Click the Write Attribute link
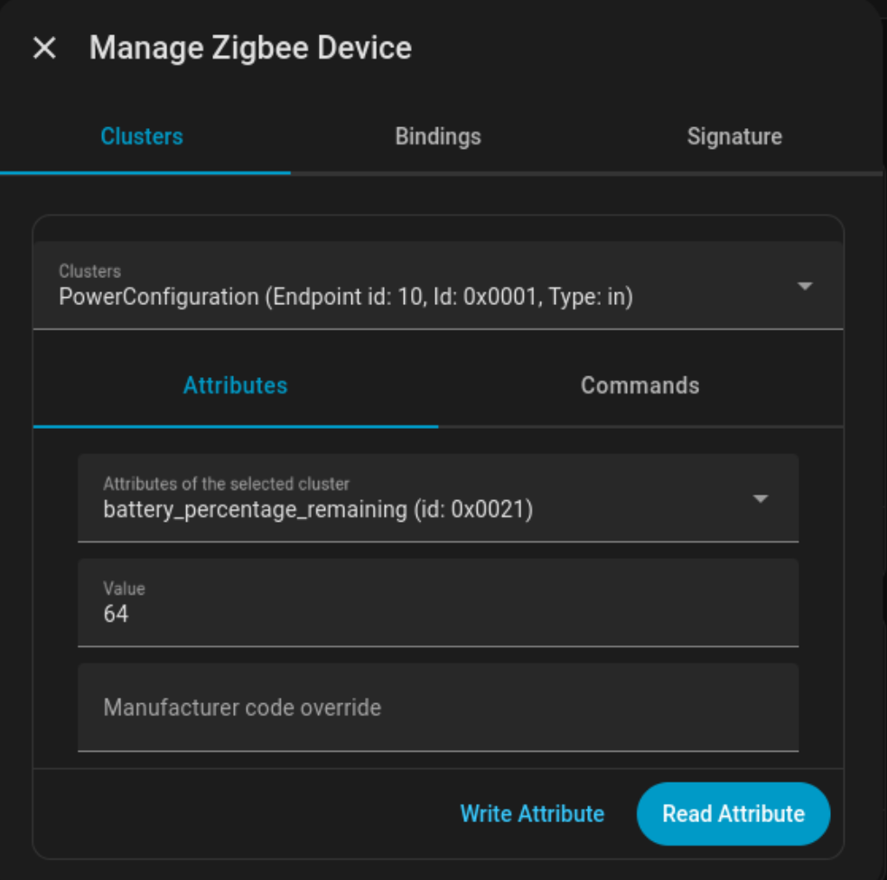This screenshot has height=880, width=887. point(532,814)
